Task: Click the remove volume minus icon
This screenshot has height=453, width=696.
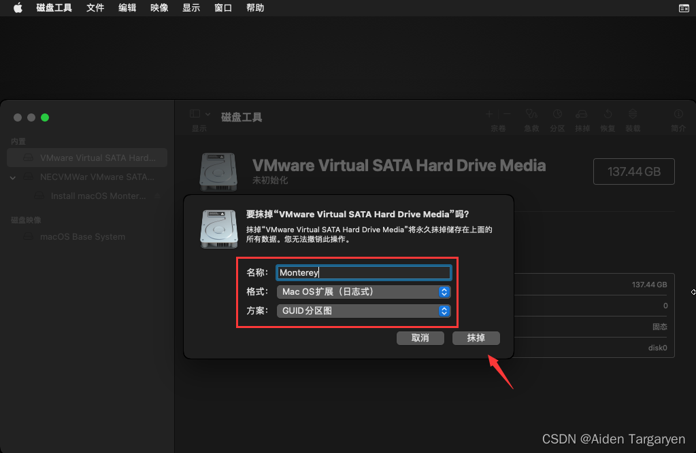Action: tap(507, 114)
